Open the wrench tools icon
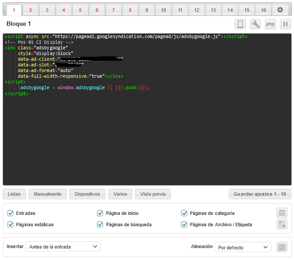 coord(255,24)
